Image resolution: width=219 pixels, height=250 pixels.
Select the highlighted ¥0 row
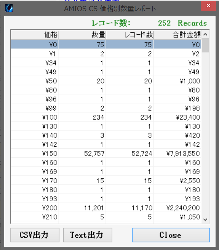[x=106, y=45]
